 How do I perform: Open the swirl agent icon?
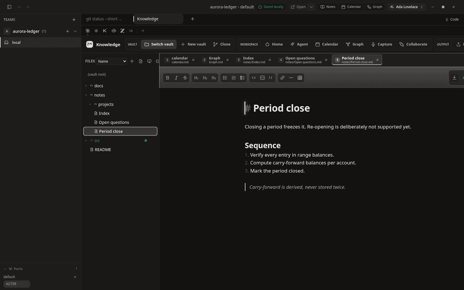96,31
